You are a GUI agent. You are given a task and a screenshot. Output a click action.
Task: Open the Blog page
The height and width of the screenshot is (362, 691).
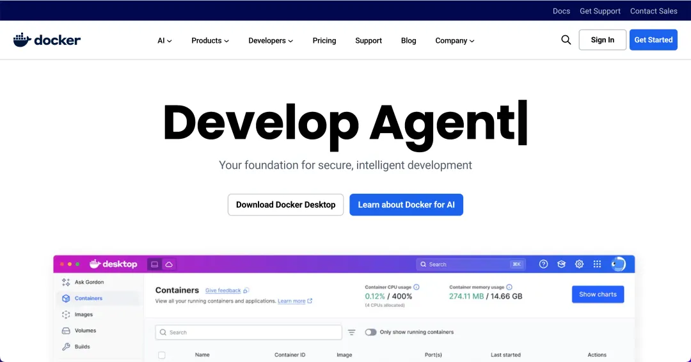tap(408, 40)
